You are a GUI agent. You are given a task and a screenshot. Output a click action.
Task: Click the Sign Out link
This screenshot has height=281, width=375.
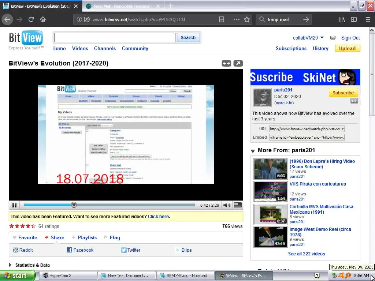point(350,38)
